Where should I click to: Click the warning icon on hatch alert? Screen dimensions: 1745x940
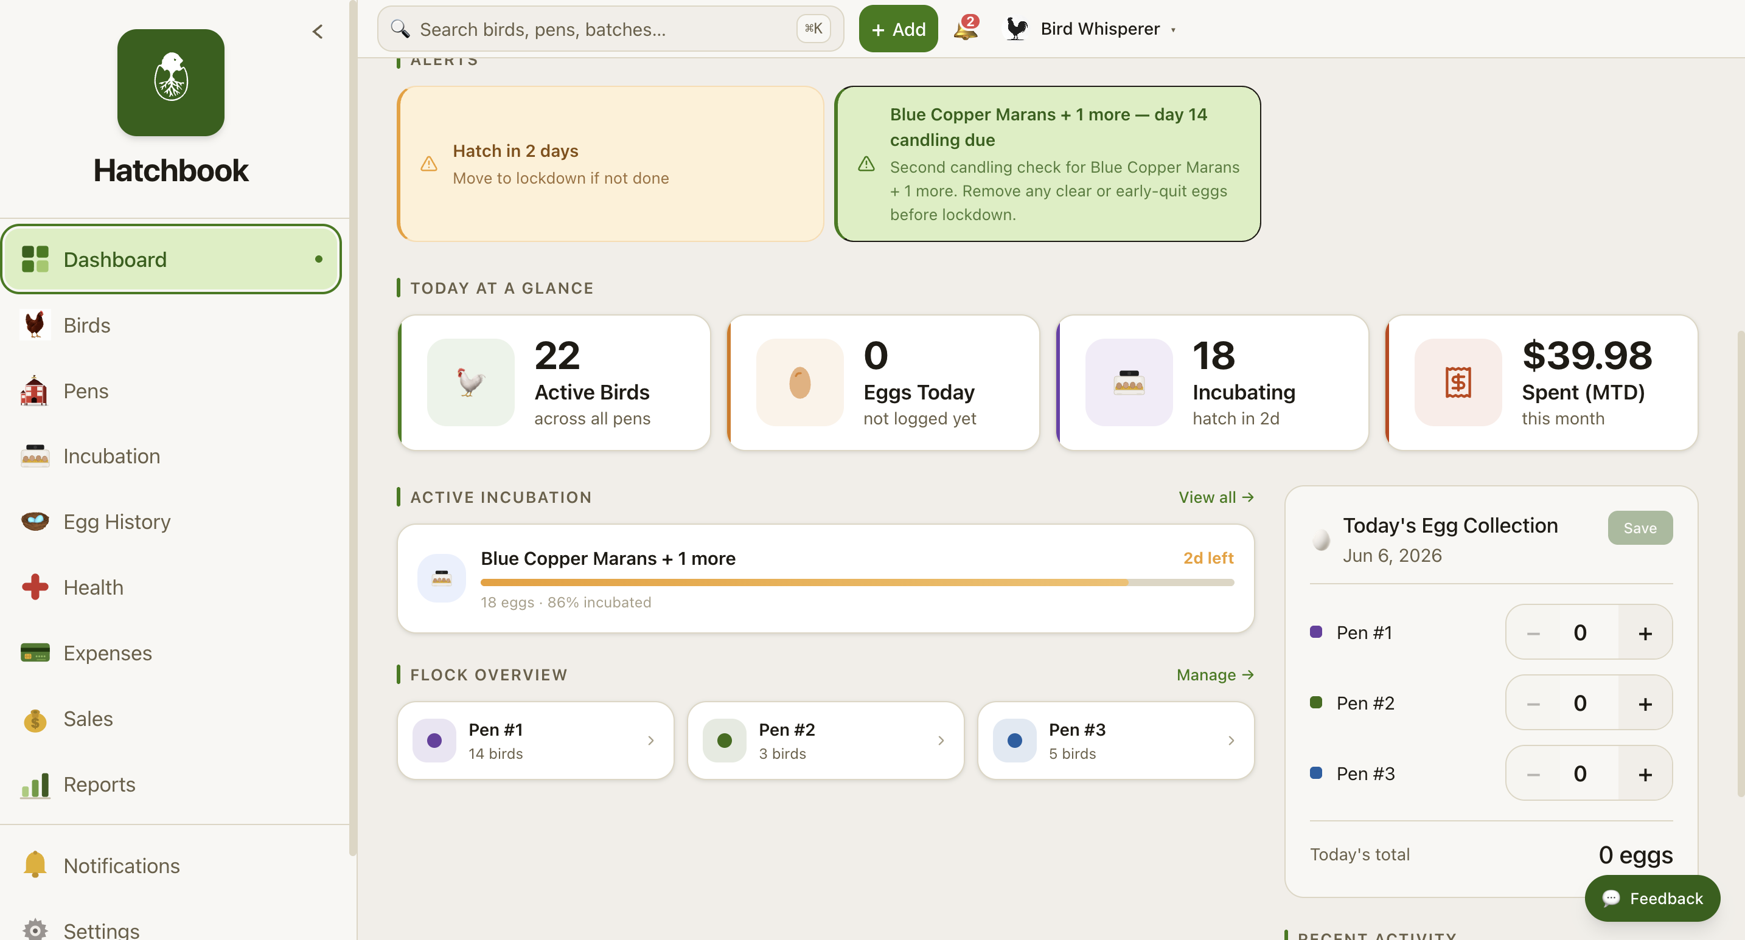429,164
